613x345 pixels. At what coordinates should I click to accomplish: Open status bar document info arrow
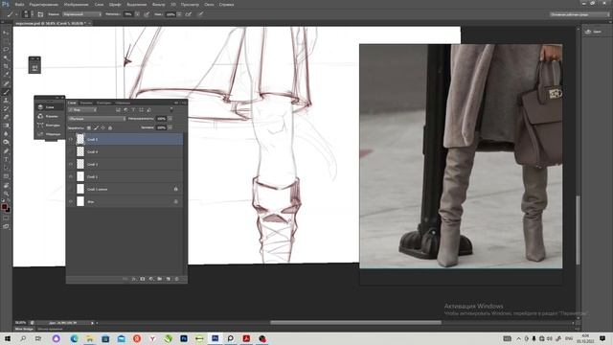92,323
